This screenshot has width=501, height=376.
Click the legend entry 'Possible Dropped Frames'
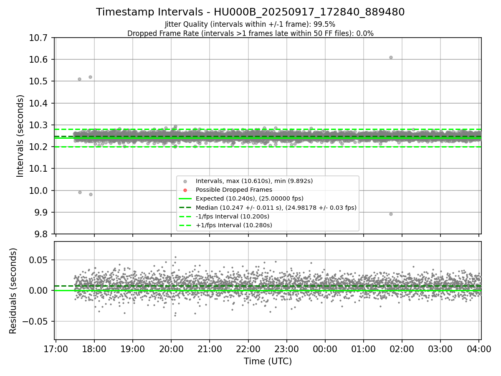[x=234, y=190]
